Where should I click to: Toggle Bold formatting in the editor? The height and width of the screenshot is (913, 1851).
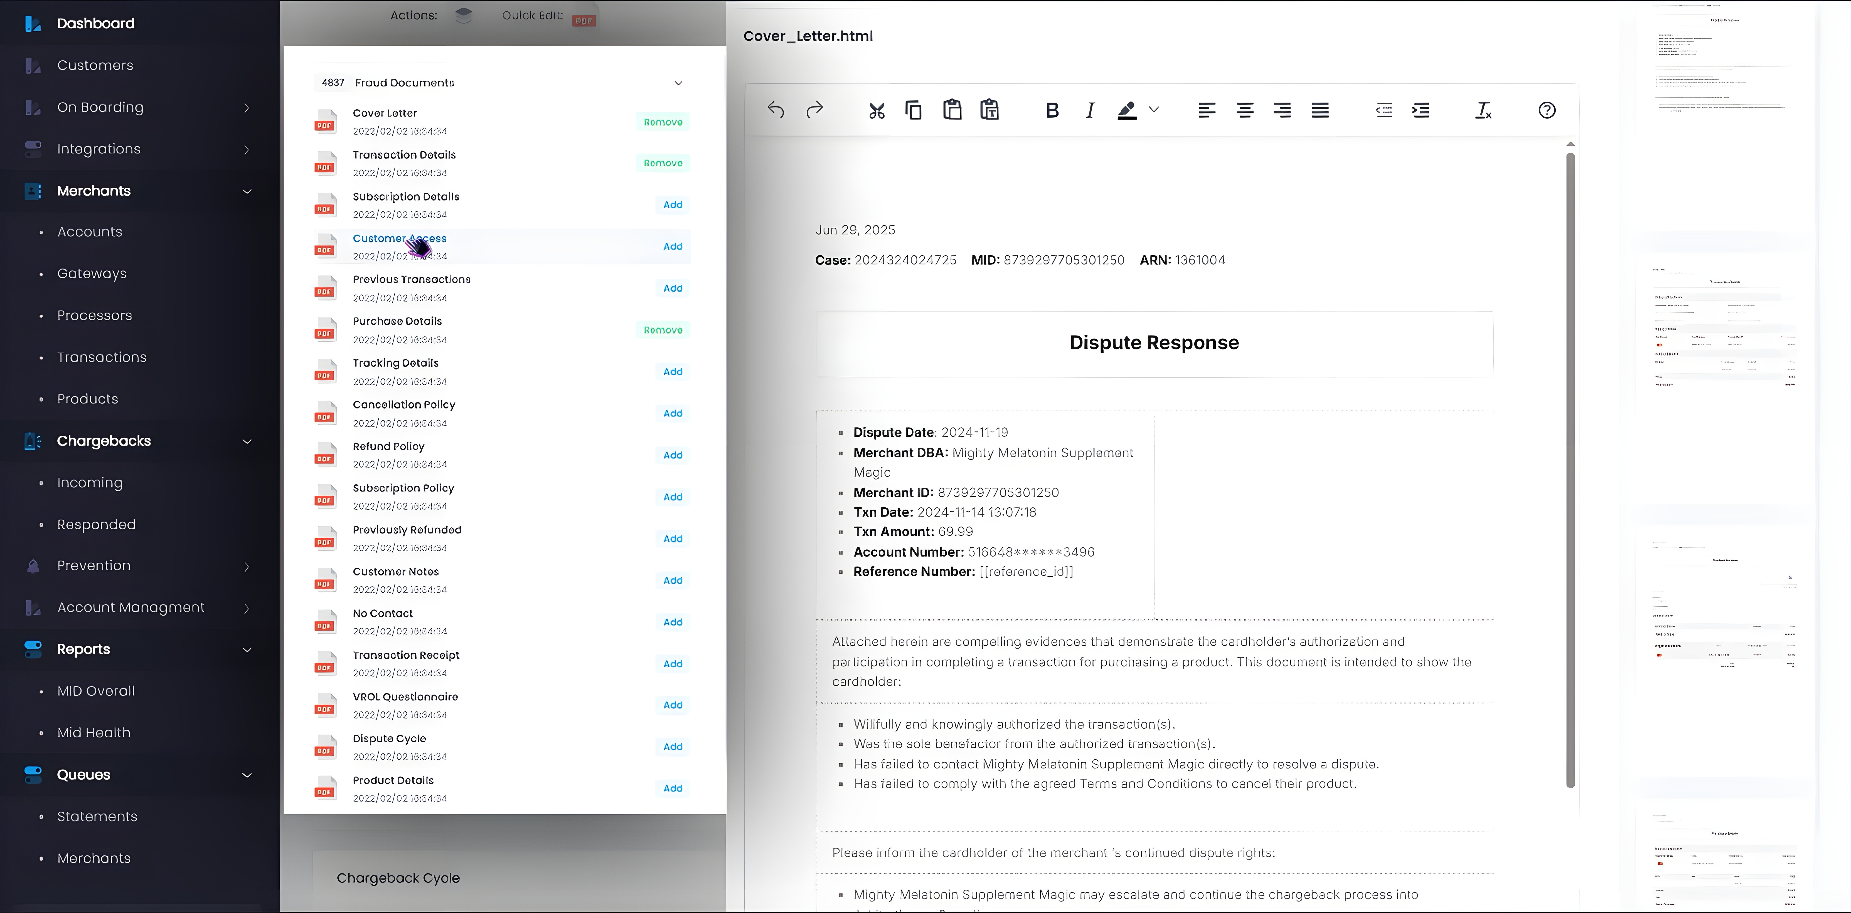tap(1052, 111)
